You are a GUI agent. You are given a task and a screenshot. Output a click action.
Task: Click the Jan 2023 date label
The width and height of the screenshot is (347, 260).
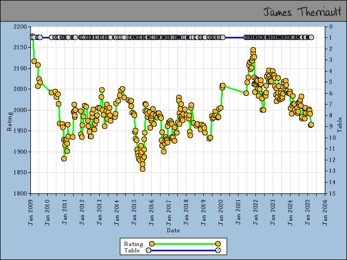[273, 213]
